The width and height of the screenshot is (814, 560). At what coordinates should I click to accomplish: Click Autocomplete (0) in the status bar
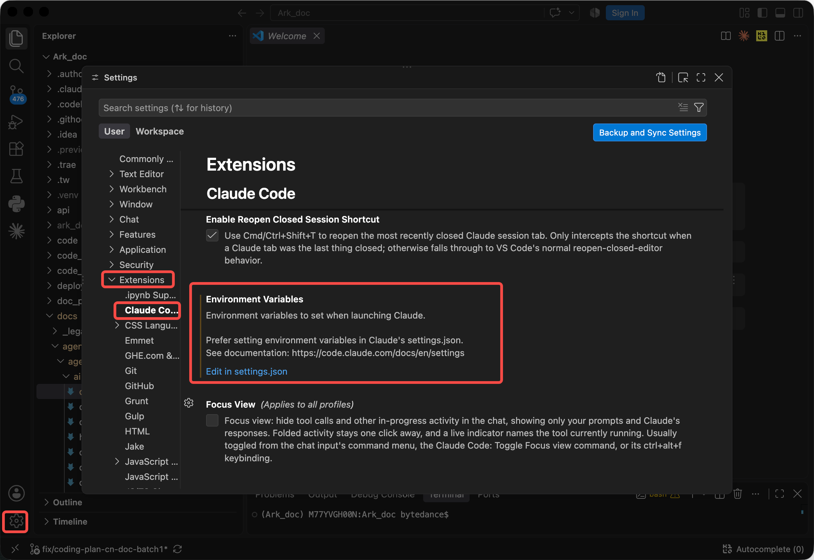pyautogui.click(x=763, y=549)
